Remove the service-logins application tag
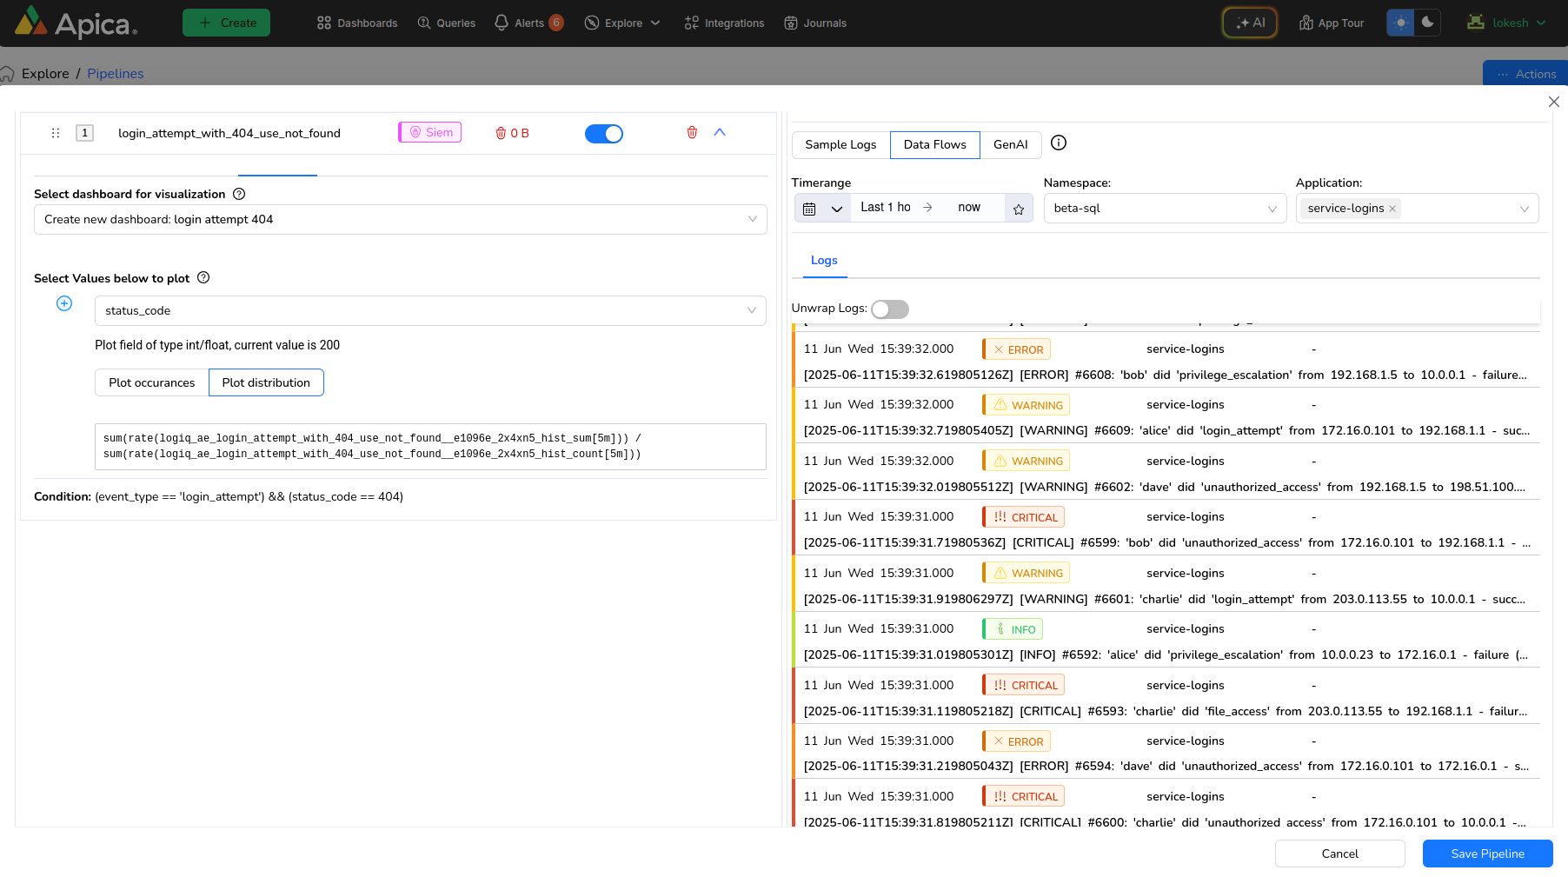 tap(1392, 209)
